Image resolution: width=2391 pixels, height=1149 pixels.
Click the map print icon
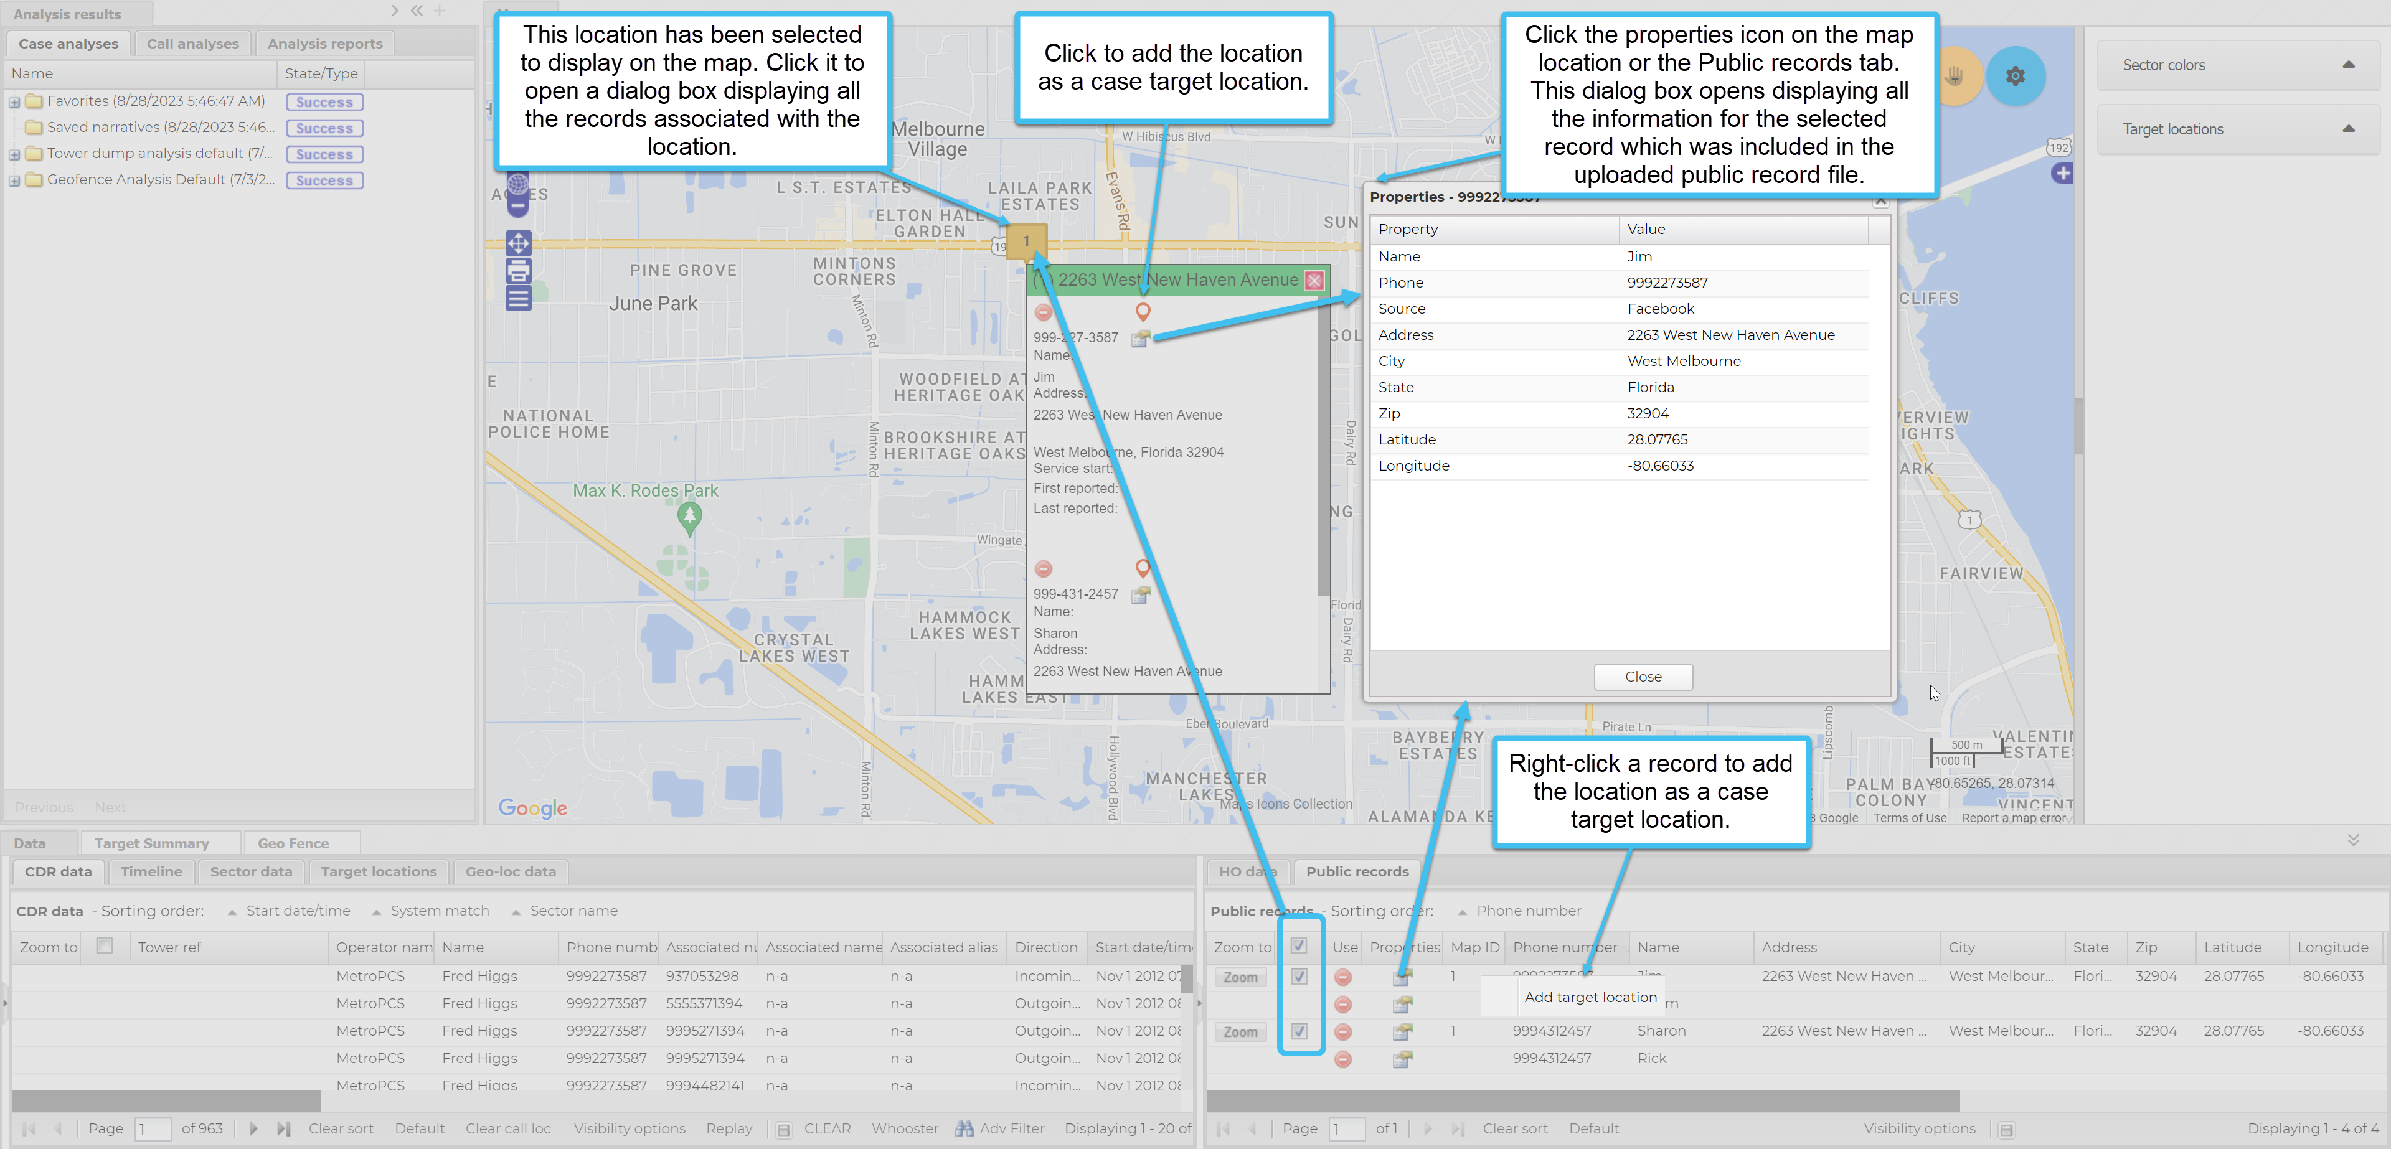[x=518, y=270]
